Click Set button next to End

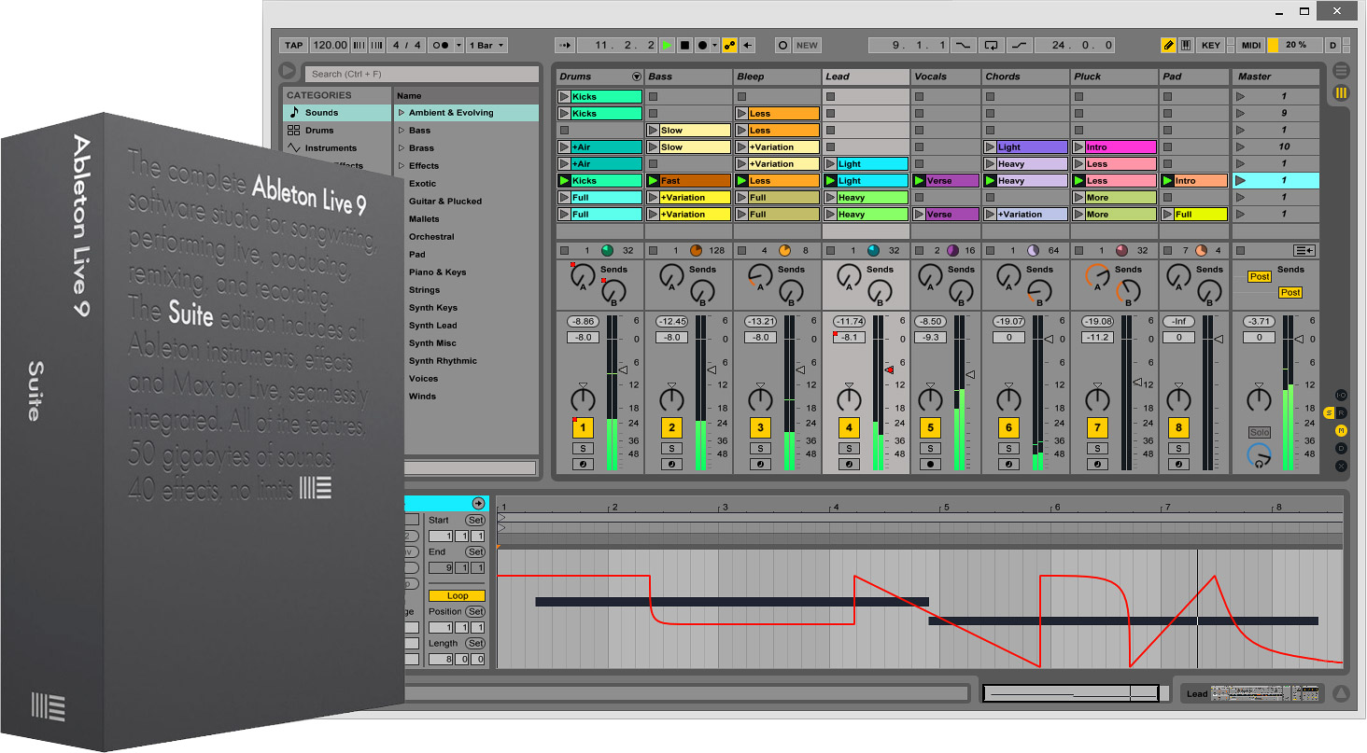475,551
